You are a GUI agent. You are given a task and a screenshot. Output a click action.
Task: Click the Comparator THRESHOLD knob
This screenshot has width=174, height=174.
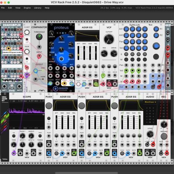[39, 37]
